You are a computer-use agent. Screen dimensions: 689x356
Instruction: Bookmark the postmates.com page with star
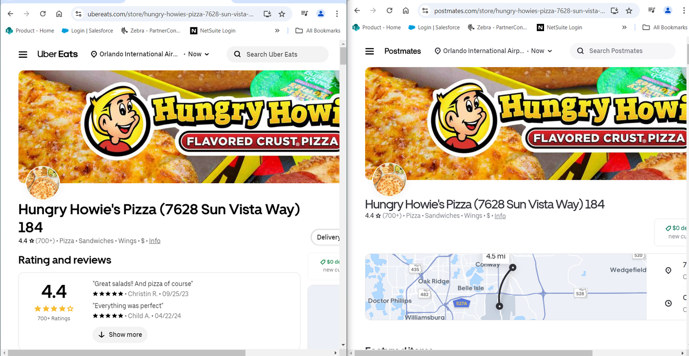tap(629, 10)
